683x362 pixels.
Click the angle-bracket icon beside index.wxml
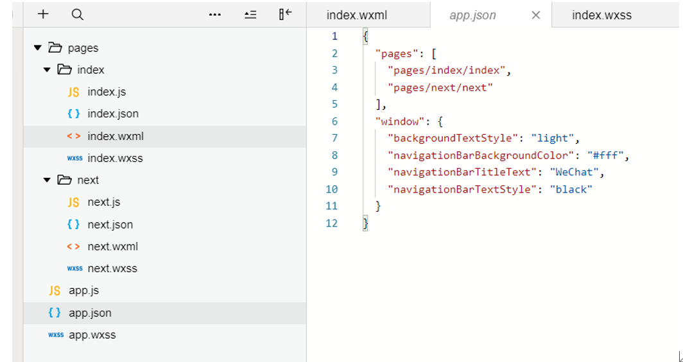pos(74,136)
